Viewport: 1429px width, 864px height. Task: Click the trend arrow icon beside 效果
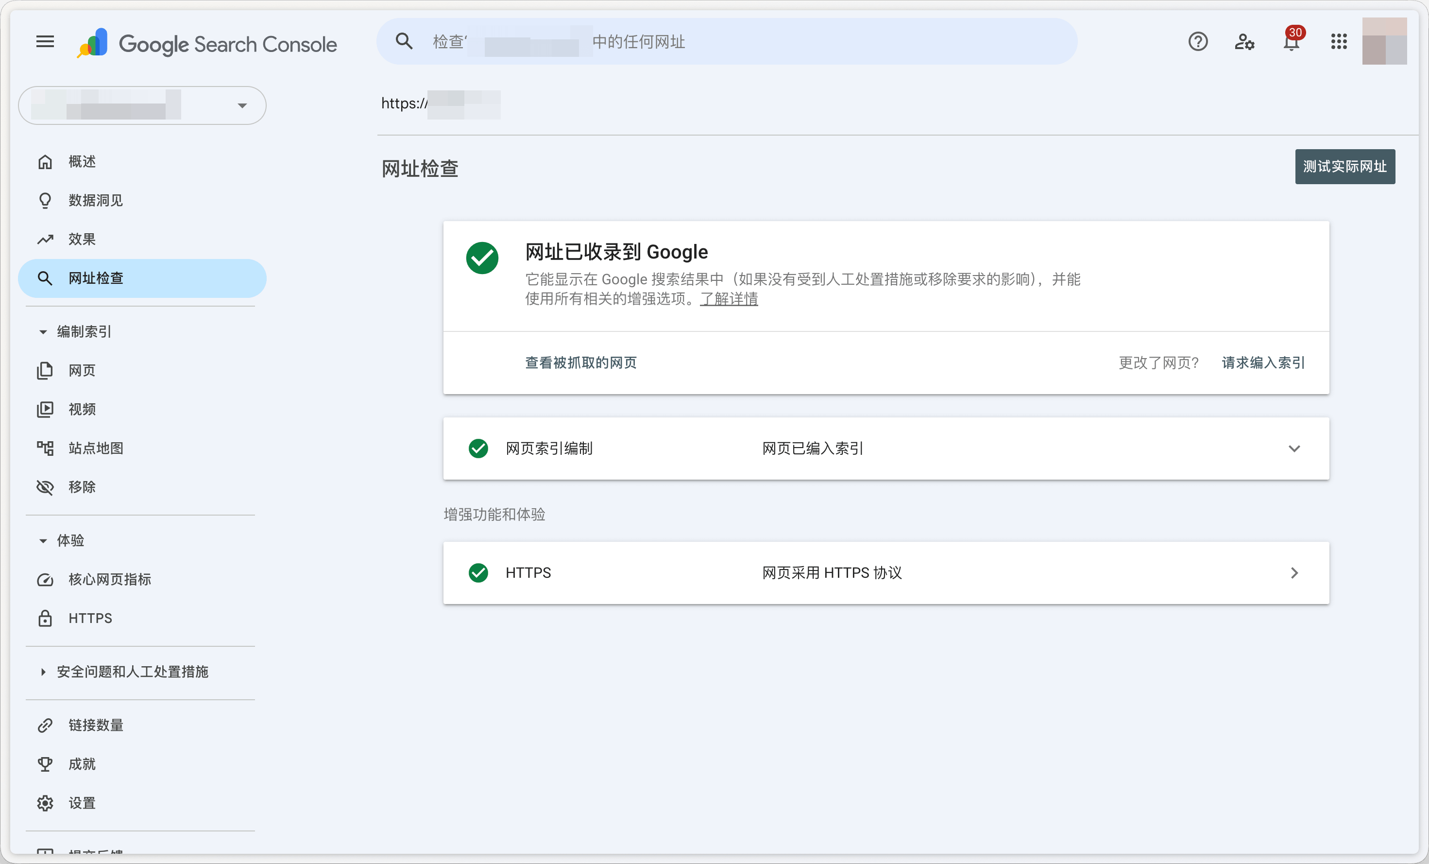45,240
